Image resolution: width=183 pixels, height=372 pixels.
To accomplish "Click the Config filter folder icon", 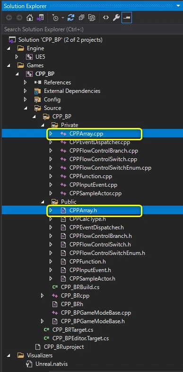I will click(x=38, y=100).
